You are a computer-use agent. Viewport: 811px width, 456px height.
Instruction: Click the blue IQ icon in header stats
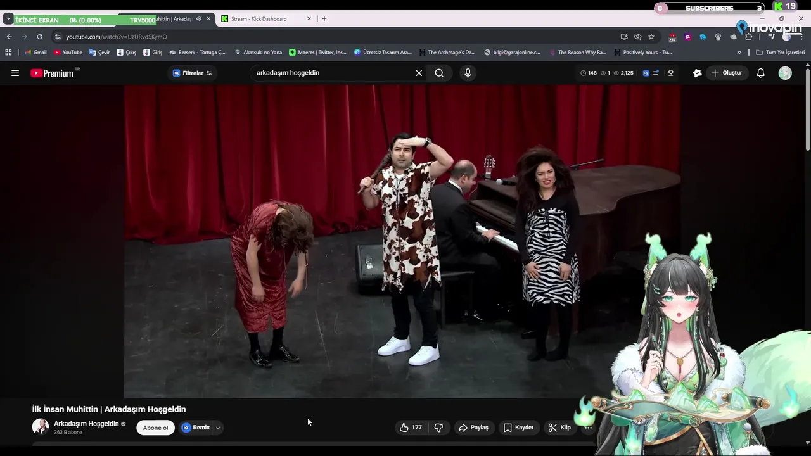[646, 73]
